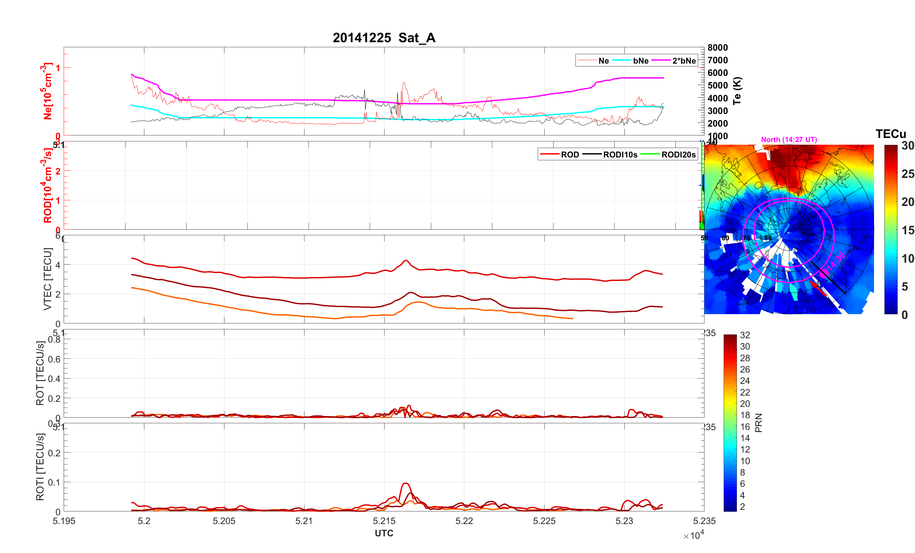
Task: Click the 5.215 x-axis tick label
Action: click(x=384, y=521)
